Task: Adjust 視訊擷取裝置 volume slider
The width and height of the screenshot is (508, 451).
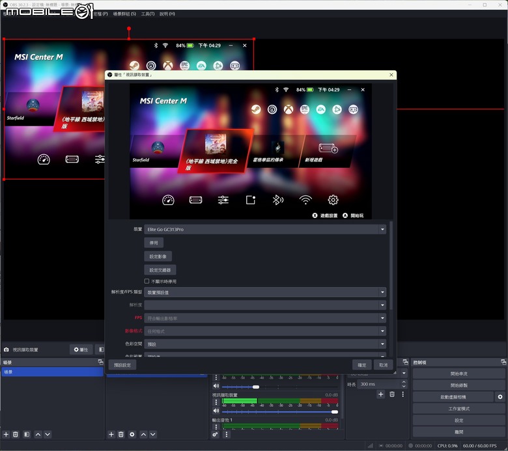Action: [280, 412]
